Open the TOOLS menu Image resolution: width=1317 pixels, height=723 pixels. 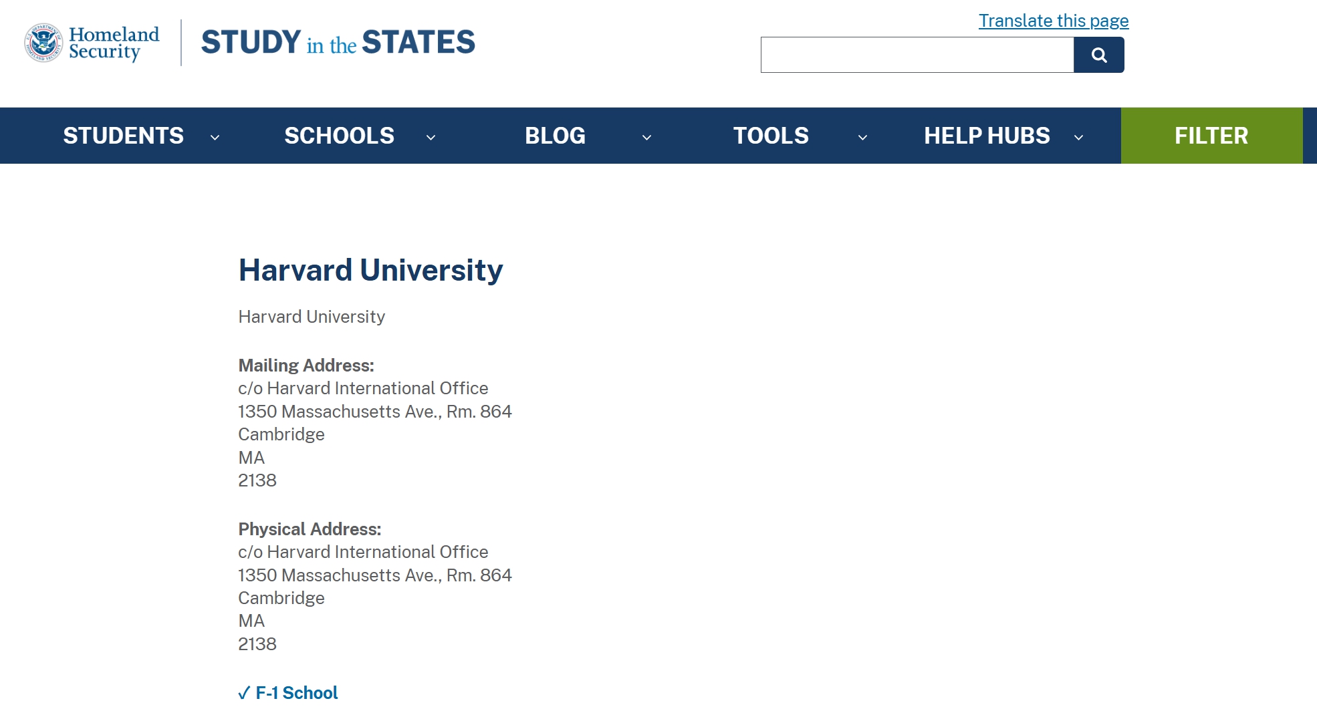(x=771, y=136)
